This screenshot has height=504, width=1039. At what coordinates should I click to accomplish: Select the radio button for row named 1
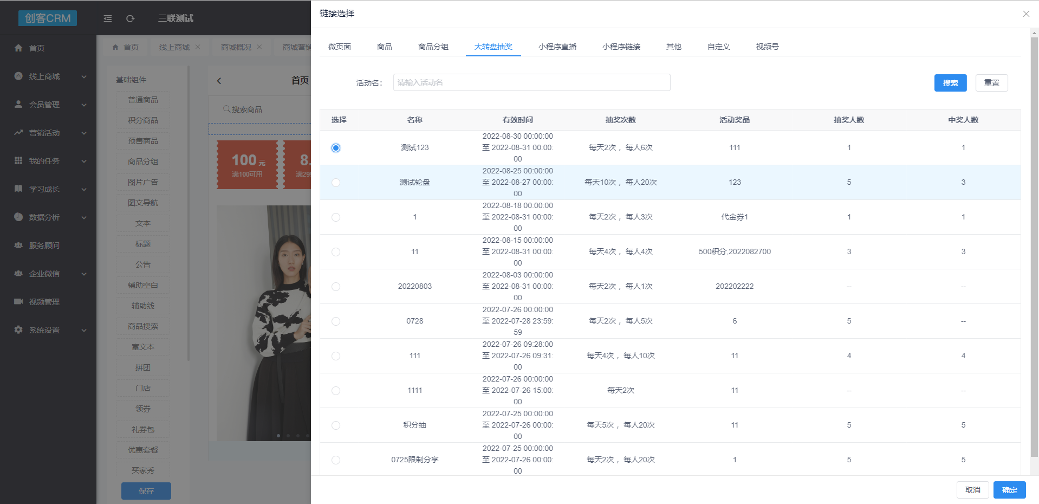pos(336,217)
